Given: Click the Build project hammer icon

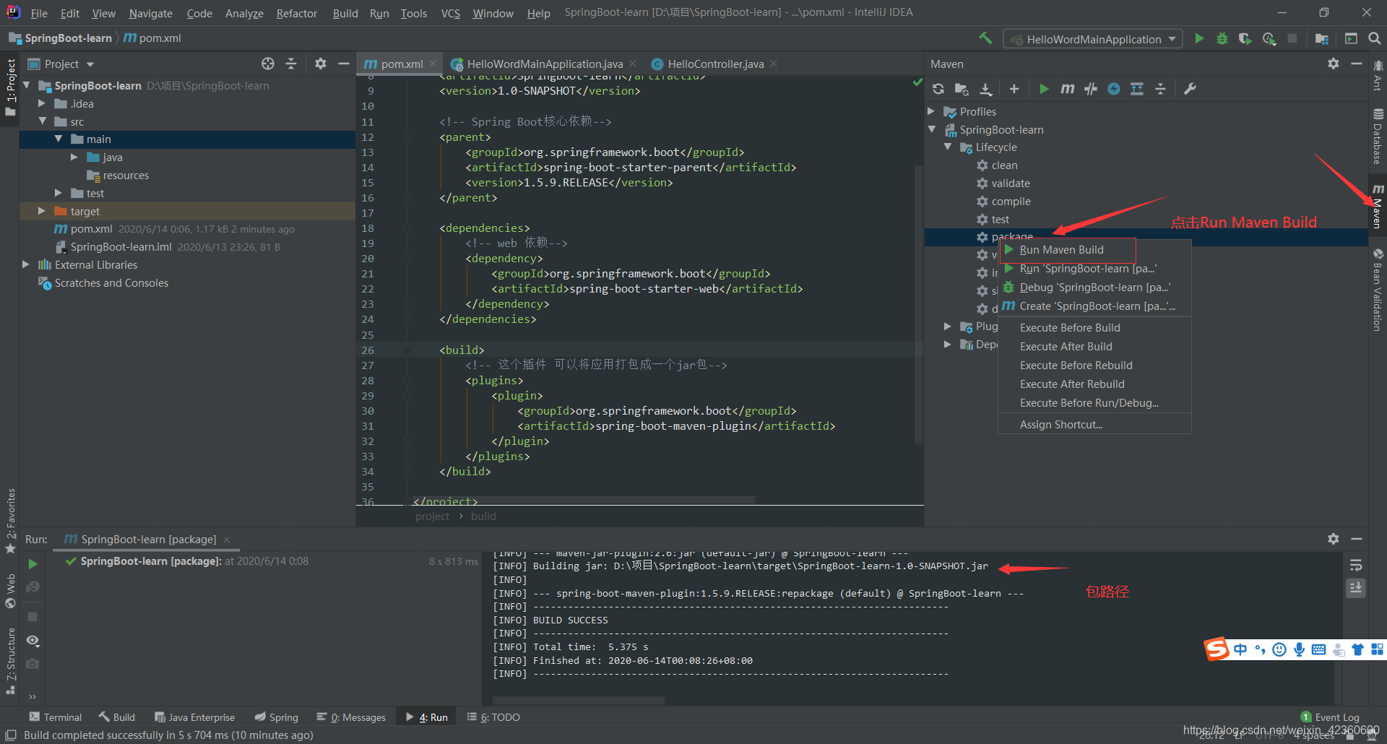Looking at the screenshot, I should coord(985,38).
